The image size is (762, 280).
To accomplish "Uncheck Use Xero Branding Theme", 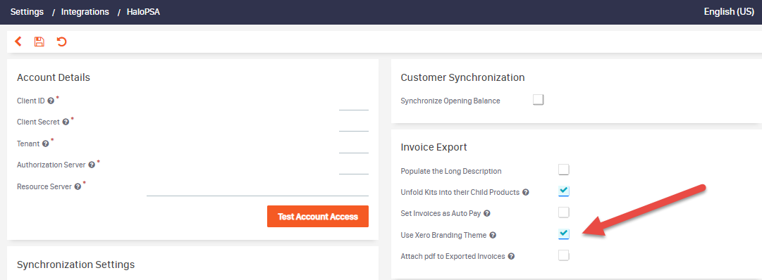I will 564,234.
